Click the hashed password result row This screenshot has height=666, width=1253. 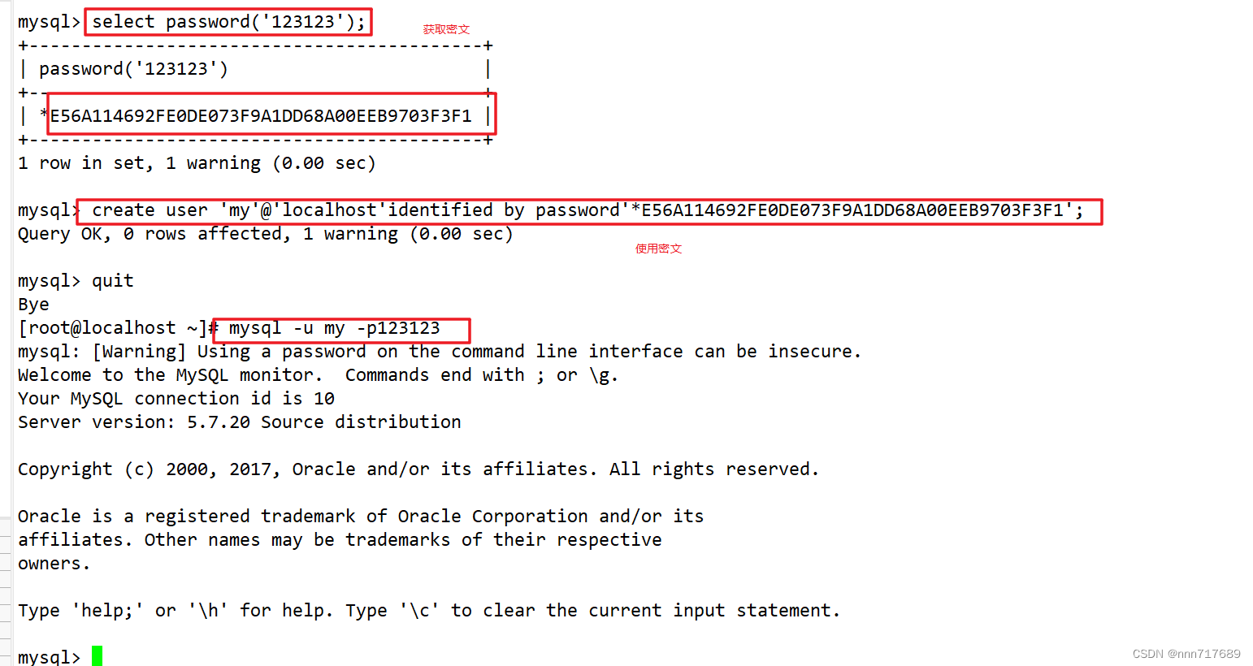click(256, 116)
